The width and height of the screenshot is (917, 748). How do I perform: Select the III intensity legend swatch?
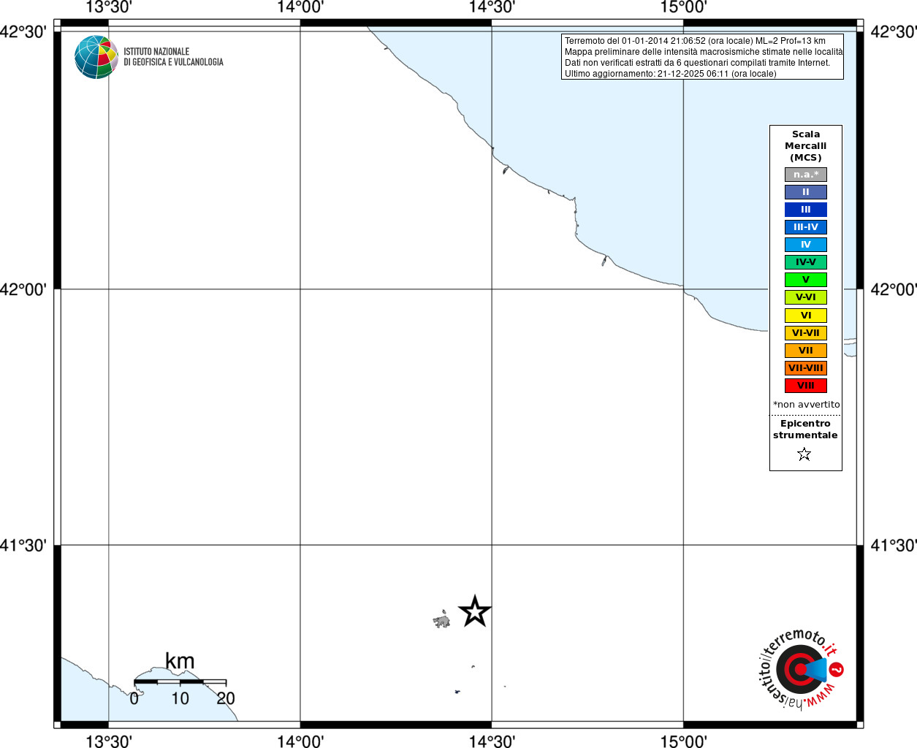point(806,210)
